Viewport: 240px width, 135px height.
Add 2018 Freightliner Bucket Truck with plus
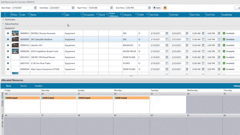pos(8,51)
